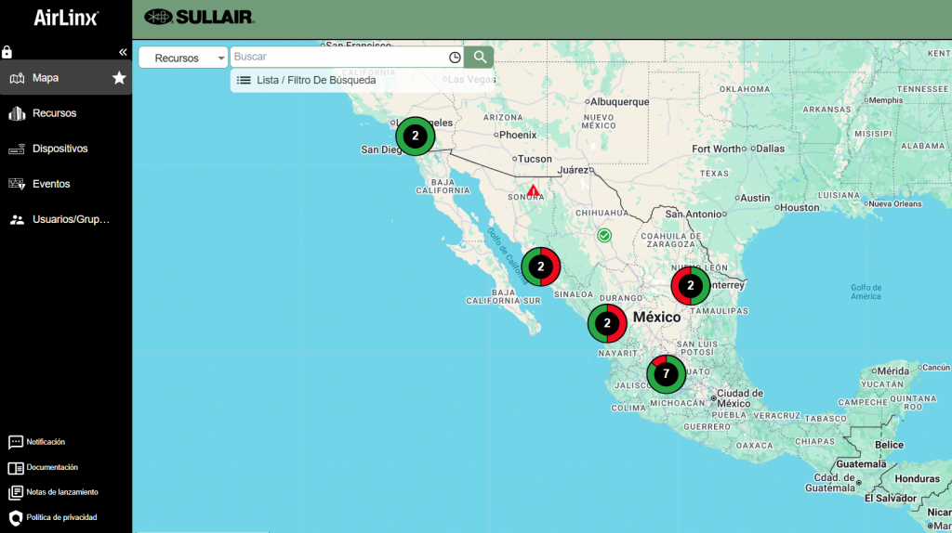The image size is (952, 533).
Task: Open Recursos in the sidebar menu
Action: 54,113
